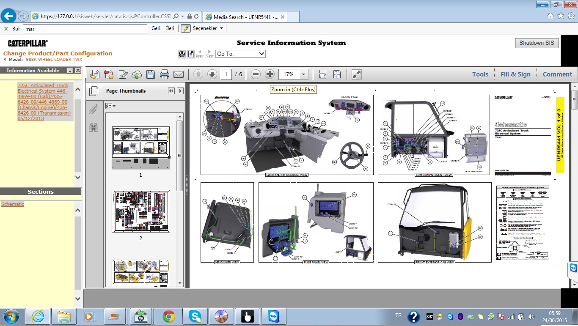Close the Information Available panel

[78, 71]
